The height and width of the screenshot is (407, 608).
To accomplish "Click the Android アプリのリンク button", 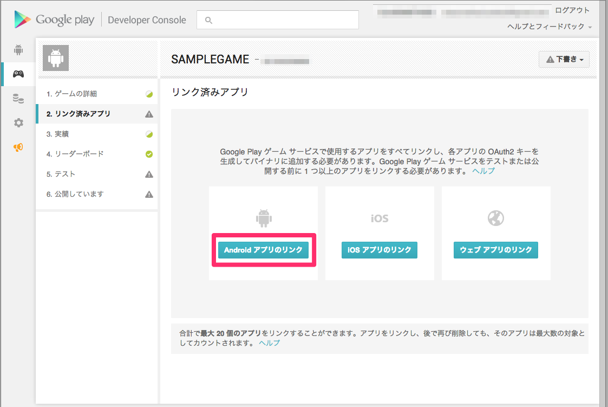I will pos(263,250).
